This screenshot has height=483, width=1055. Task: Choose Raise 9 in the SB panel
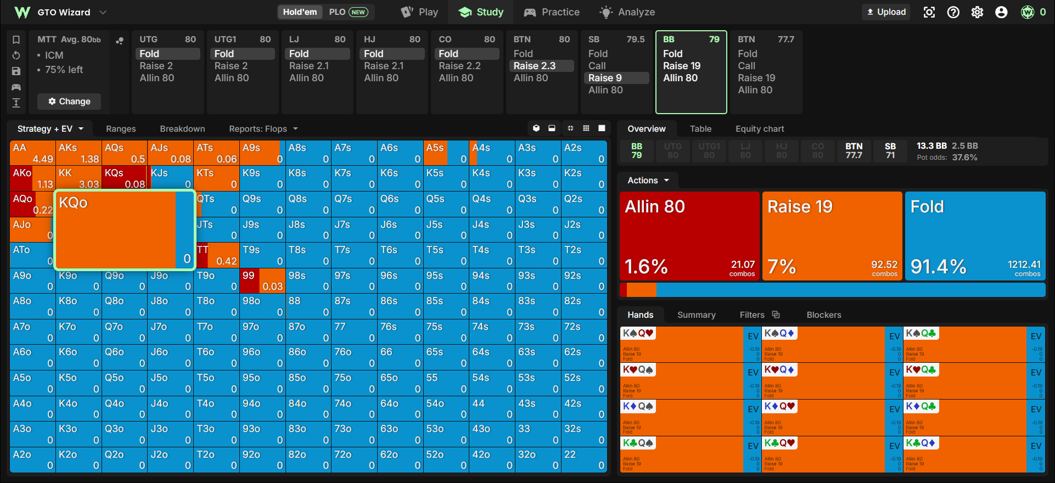(617, 78)
